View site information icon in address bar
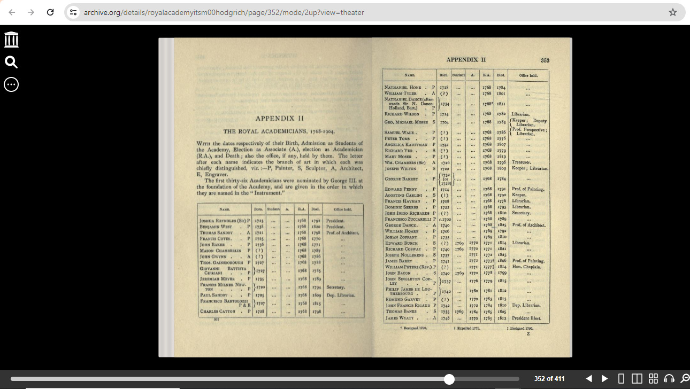Screen dimensions: 690x389 click(x=73, y=12)
